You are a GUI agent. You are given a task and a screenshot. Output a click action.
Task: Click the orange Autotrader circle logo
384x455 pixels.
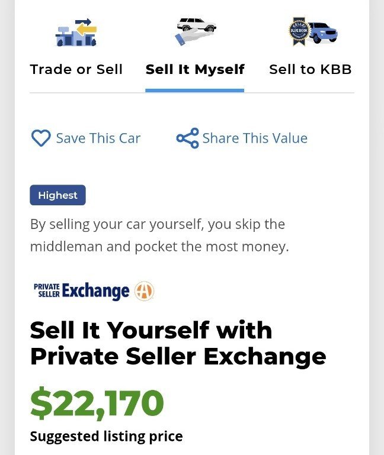pos(144,291)
